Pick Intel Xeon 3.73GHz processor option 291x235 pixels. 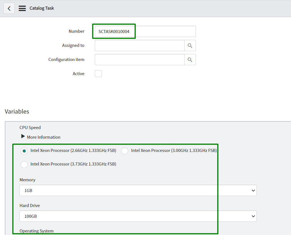click(24, 164)
